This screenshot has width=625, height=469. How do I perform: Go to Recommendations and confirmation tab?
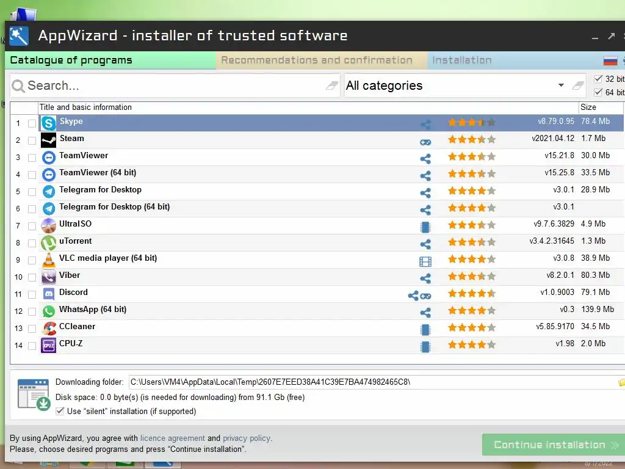(x=322, y=60)
